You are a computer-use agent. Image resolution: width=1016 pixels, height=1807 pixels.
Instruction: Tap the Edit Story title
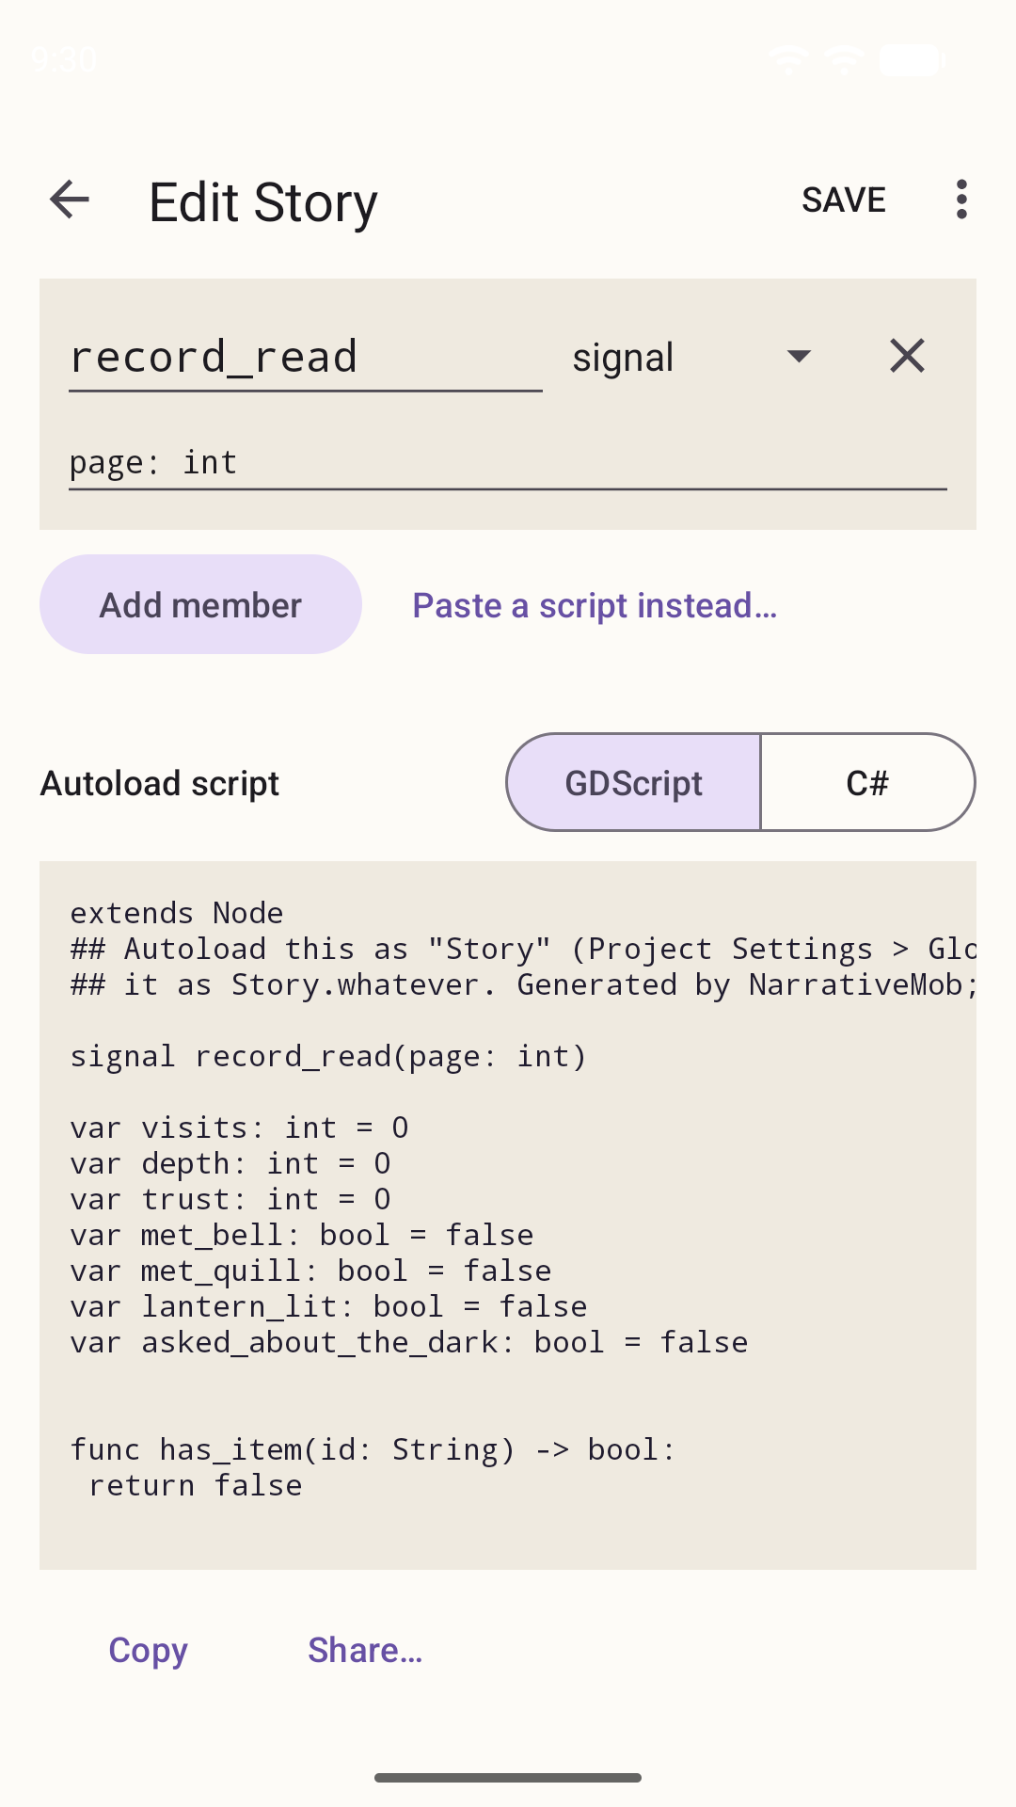[x=263, y=202]
